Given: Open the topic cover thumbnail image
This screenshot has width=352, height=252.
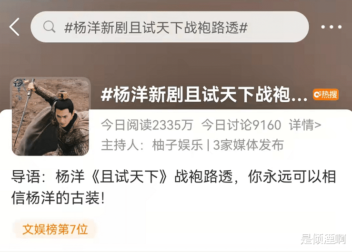Looking at the screenshot, I should point(50,116).
